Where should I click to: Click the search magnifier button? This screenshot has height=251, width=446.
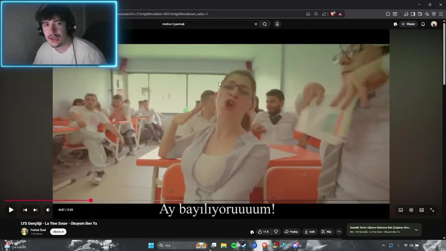(x=265, y=24)
